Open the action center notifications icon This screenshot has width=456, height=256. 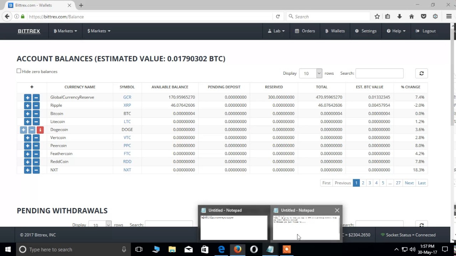(445, 249)
